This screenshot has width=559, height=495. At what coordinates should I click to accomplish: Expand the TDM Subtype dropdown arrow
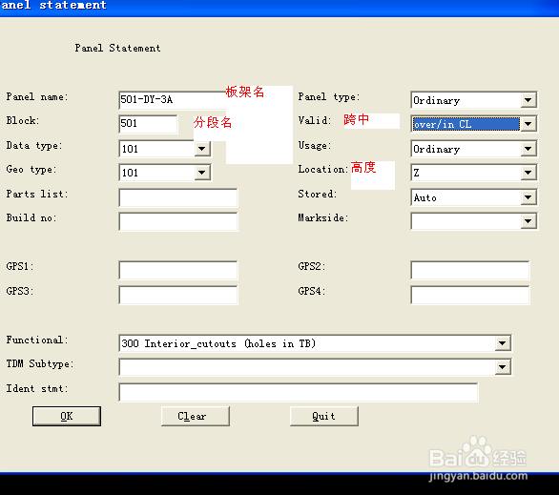pos(503,367)
